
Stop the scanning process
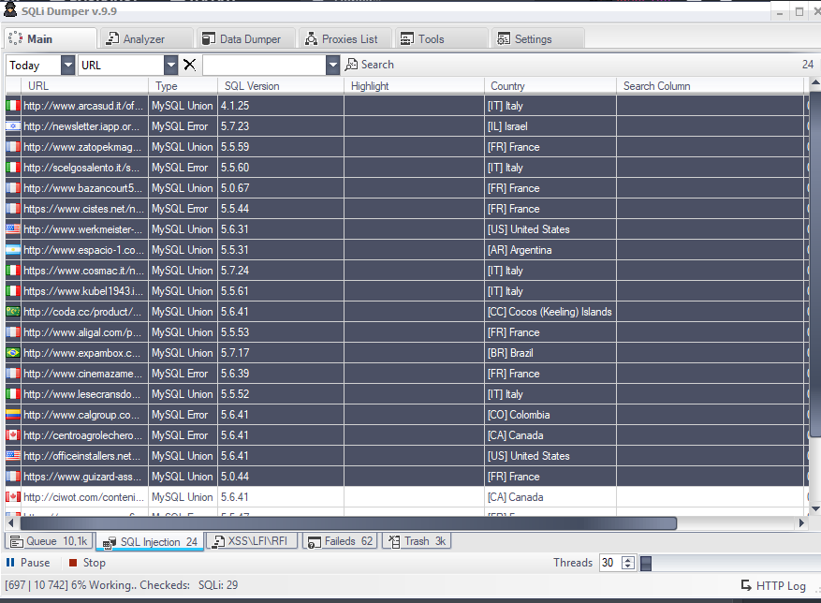(x=87, y=563)
